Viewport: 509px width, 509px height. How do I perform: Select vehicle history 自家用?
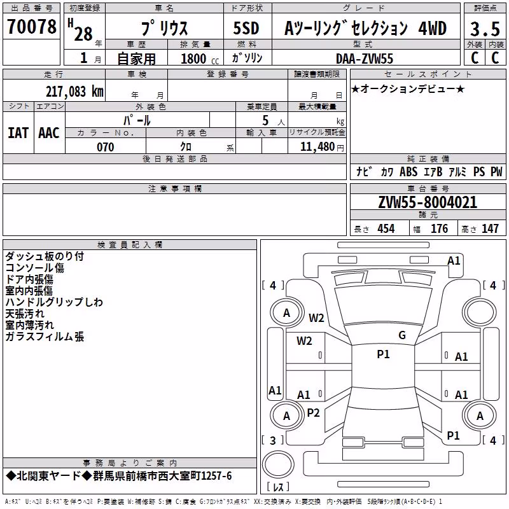pyautogui.click(x=136, y=59)
